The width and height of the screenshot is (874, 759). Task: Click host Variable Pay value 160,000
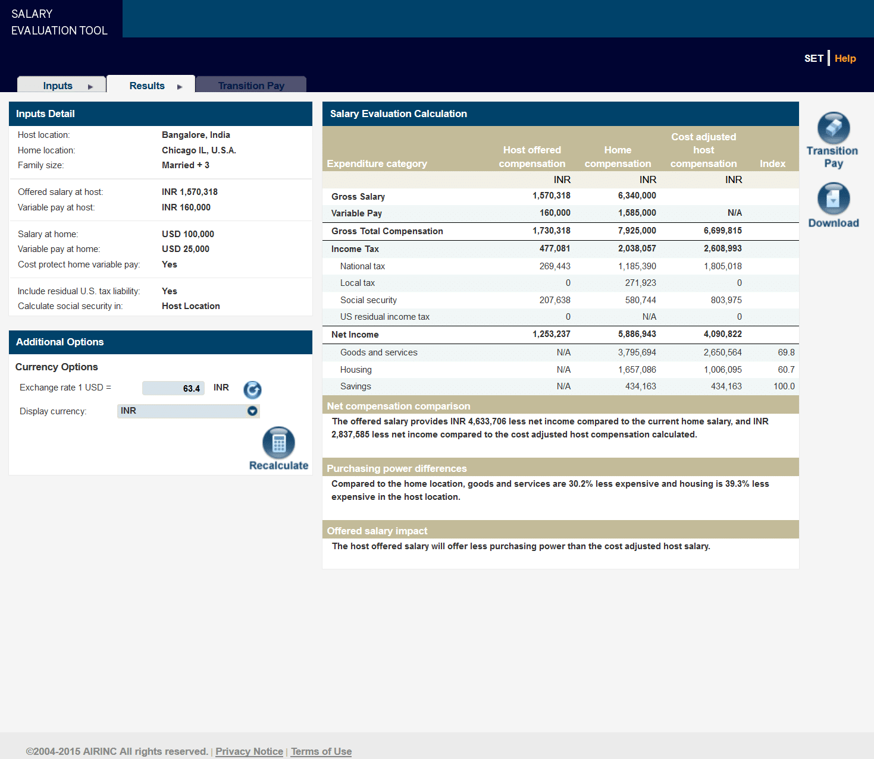click(555, 213)
